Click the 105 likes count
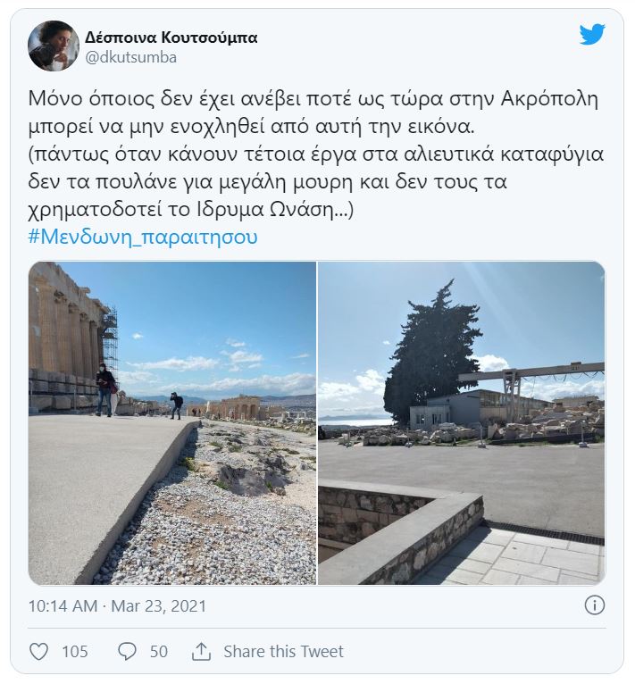The height and width of the screenshot is (684, 635). tap(75, 652)
